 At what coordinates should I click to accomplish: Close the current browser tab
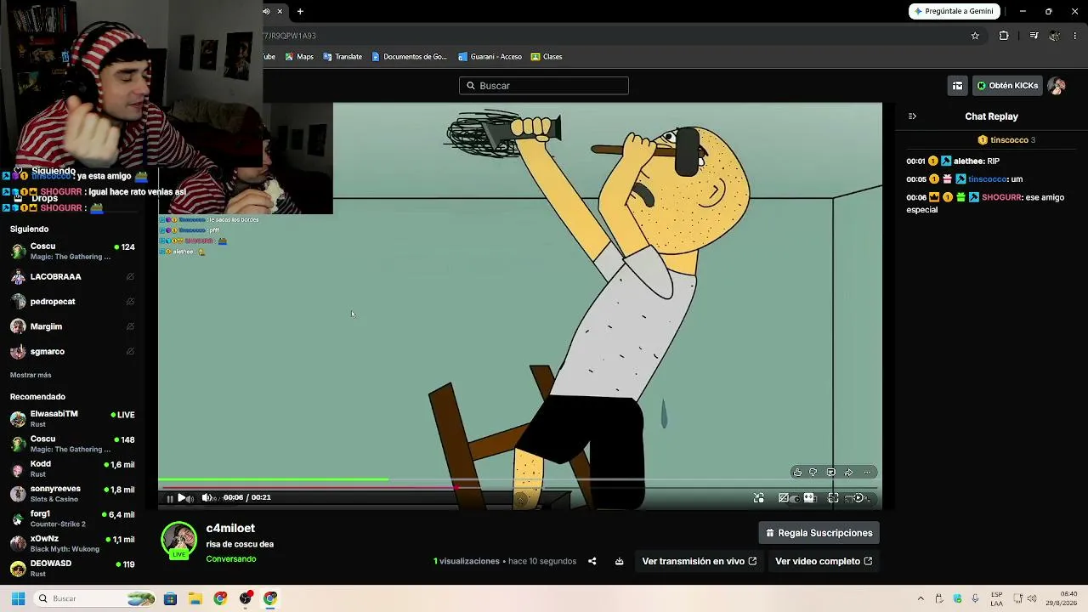coord(280,11)
